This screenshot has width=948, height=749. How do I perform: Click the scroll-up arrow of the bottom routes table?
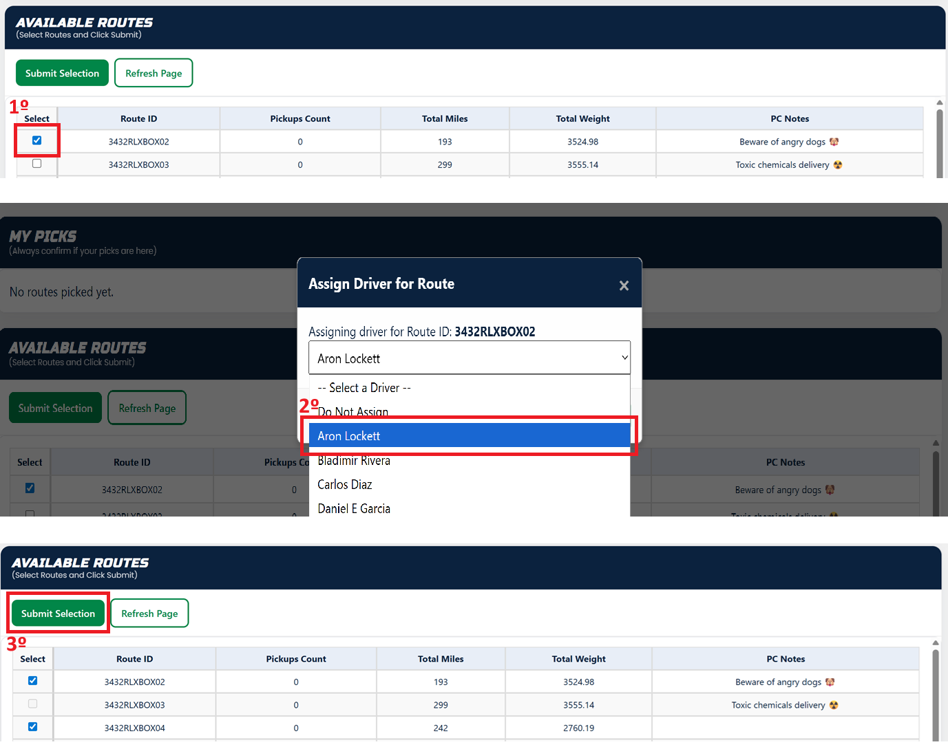tap(935, 643)
